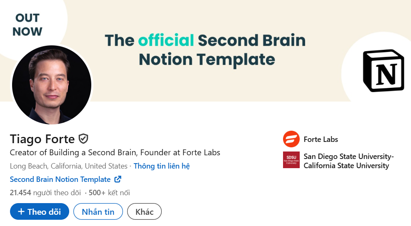The height and width of the screenshot is (226, 411).
Task: Follow Tiago Forte with Theo dõi button
Action: pyautogui.click(x=40, y=211)
